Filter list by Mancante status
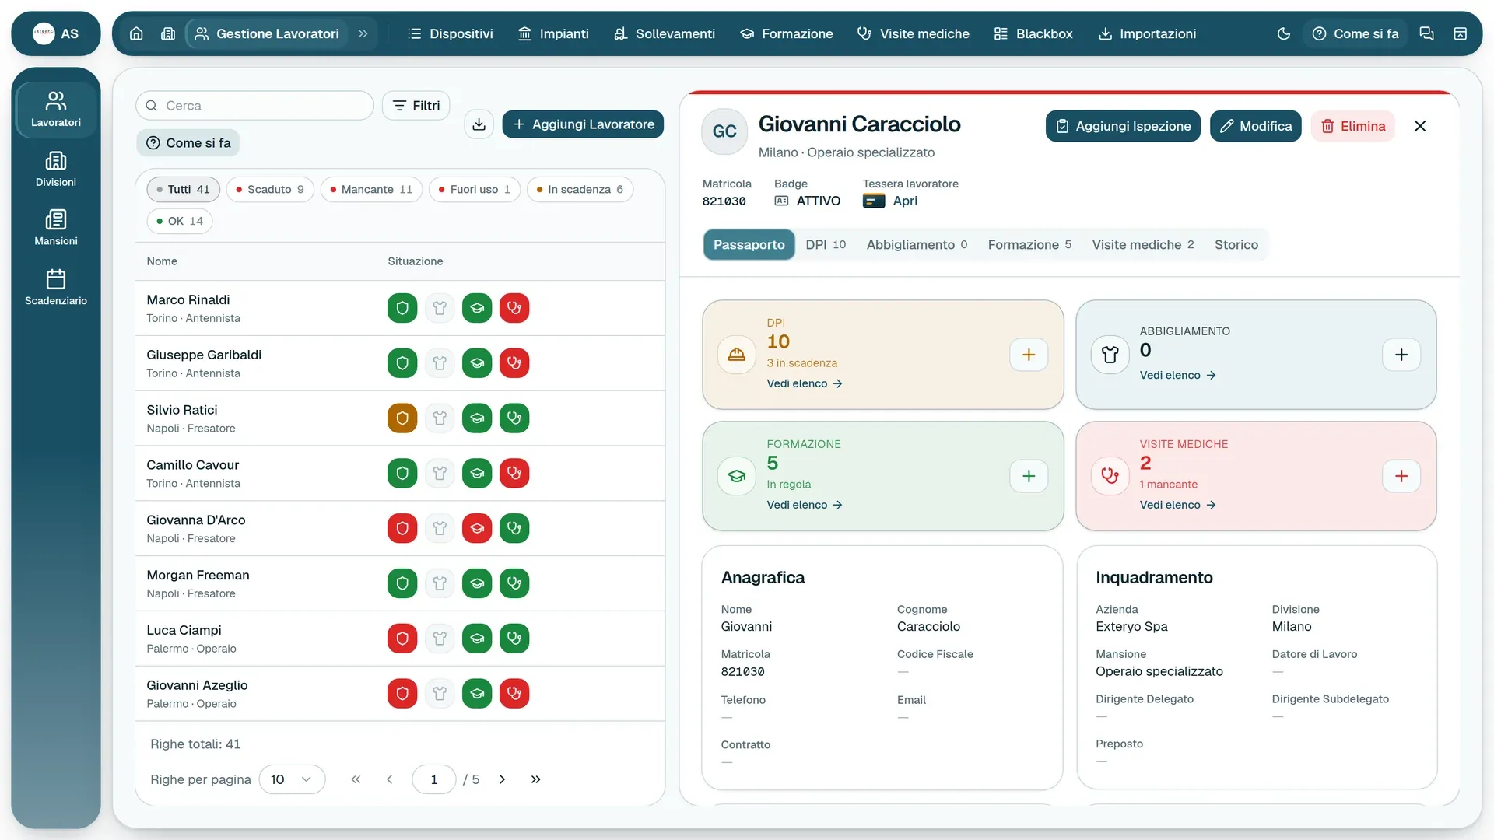The image size is (1494, 840). [371, 189]
